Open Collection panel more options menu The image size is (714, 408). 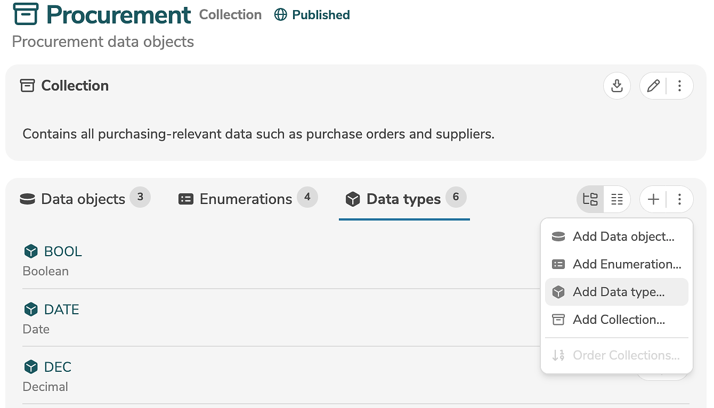(x=679, y=86)
